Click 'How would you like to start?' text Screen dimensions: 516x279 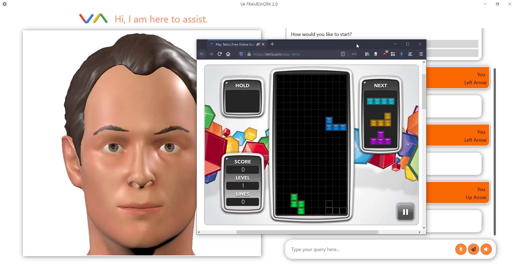tap(321, 34)
